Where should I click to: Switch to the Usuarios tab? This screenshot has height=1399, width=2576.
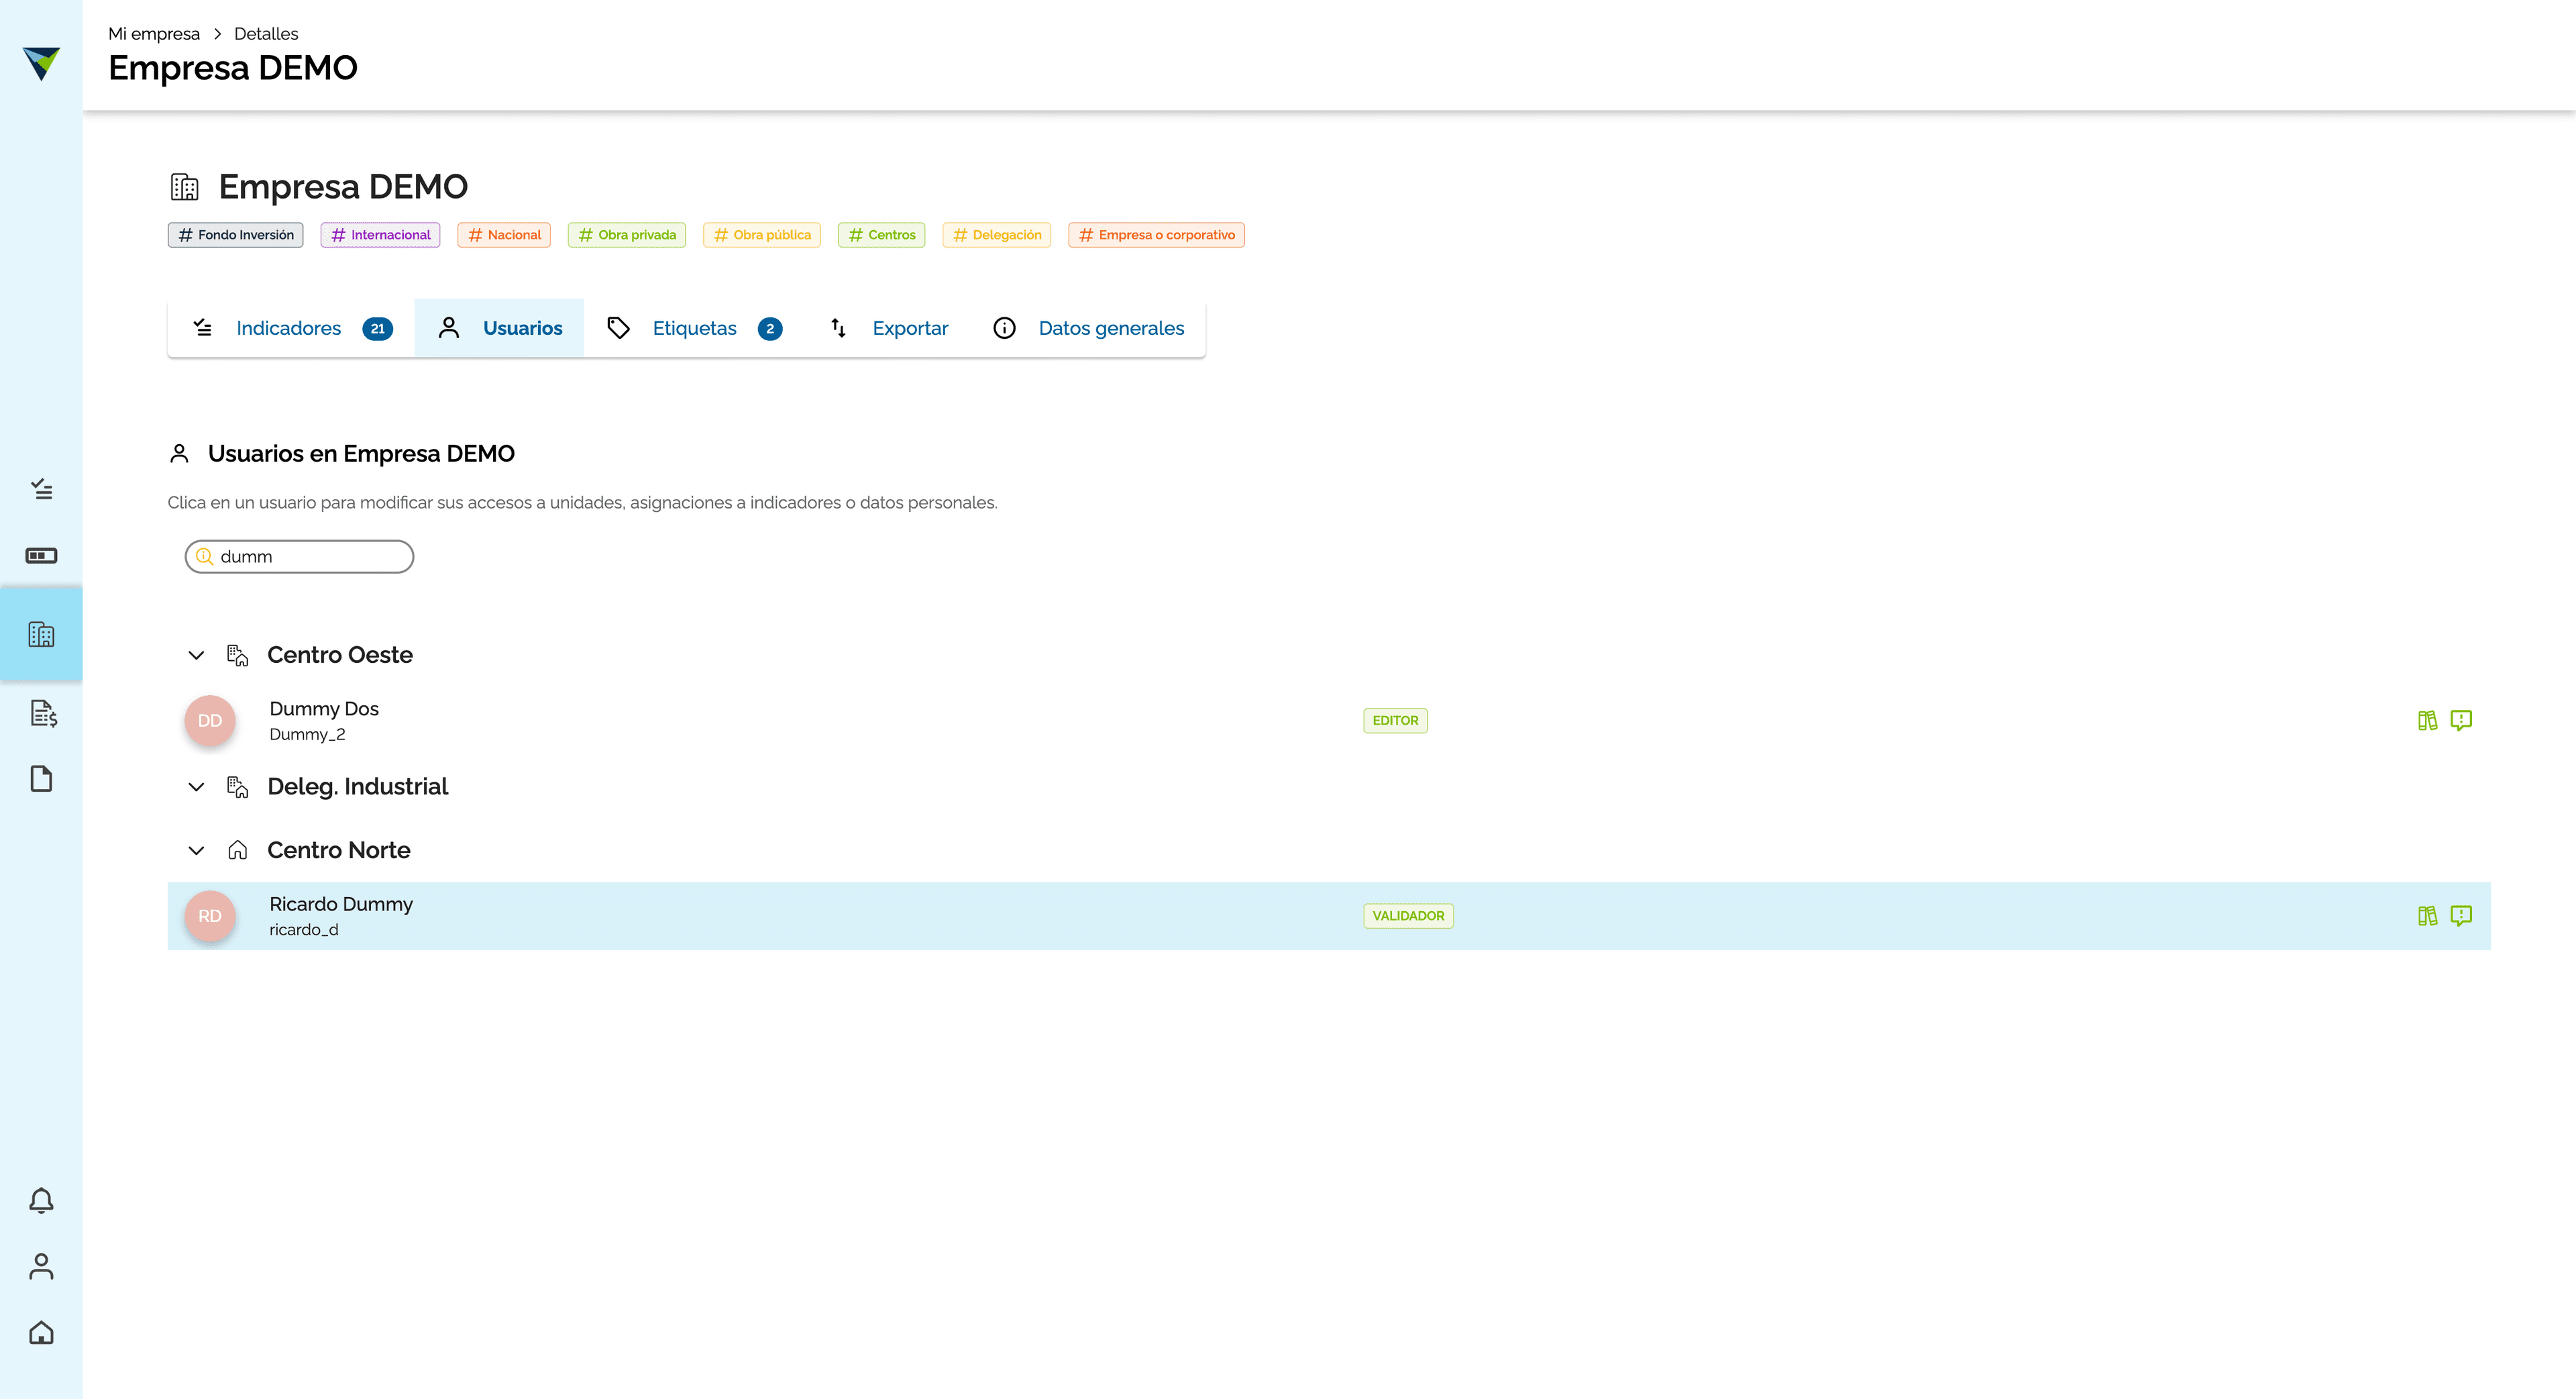click(499, 328)
